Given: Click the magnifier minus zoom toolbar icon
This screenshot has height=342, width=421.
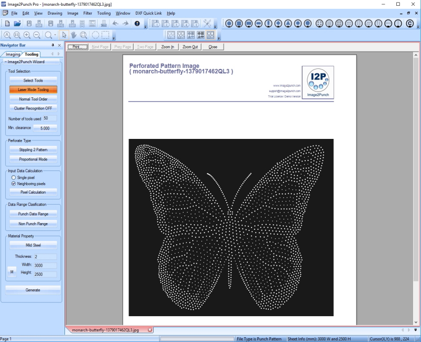Looking at the screenshot, I should (37, 35).
